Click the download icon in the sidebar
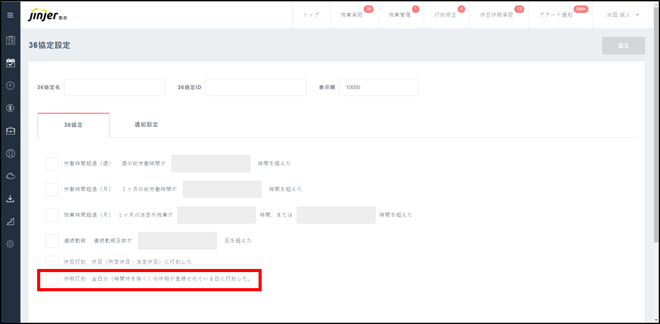 pos(10,198)
